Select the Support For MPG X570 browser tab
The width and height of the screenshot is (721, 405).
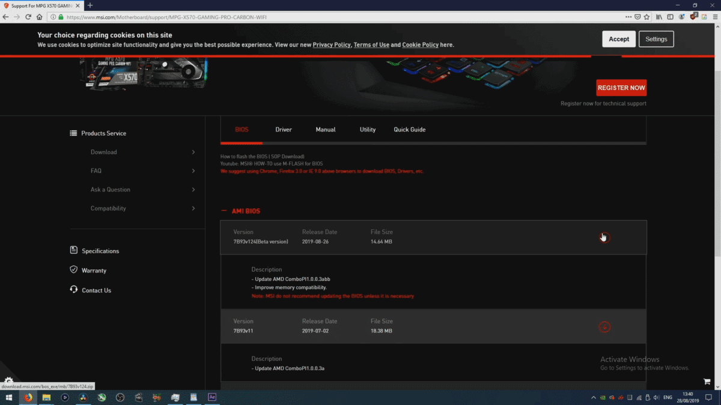[41, 5]
